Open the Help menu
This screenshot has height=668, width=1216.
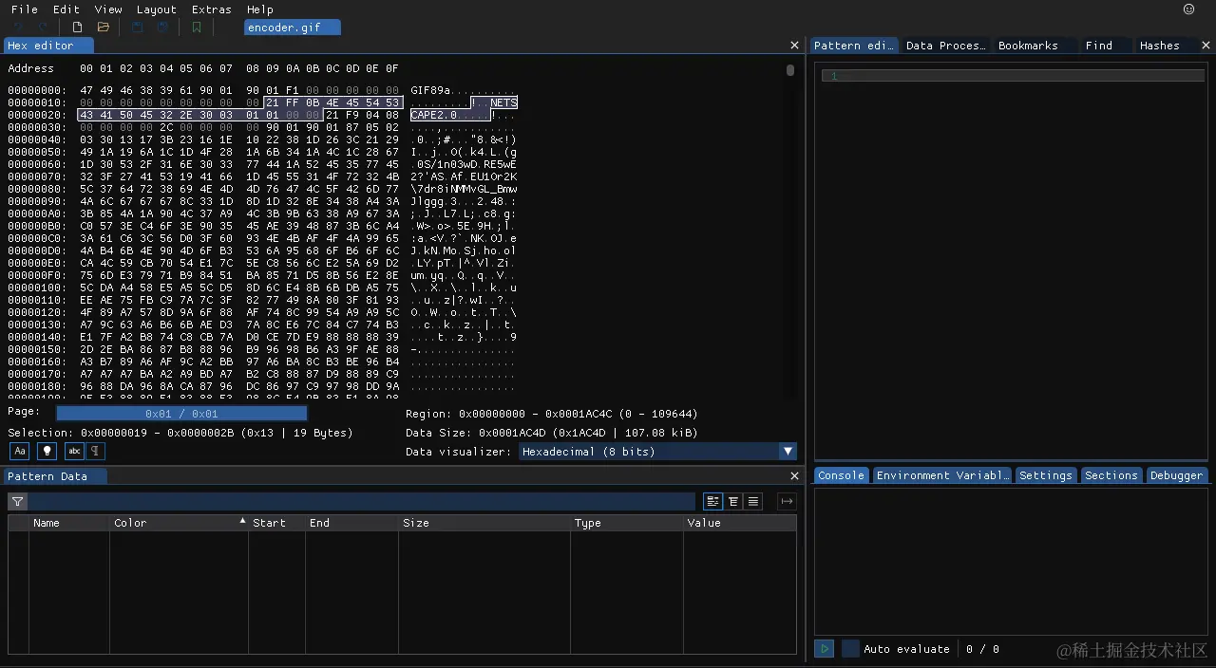(259, 9)
